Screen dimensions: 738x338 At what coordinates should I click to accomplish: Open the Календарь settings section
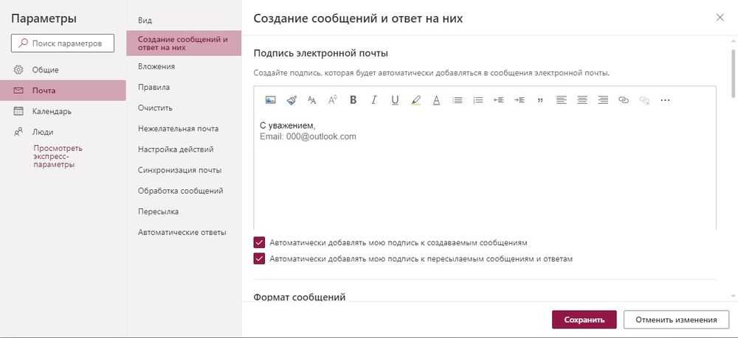52,111
